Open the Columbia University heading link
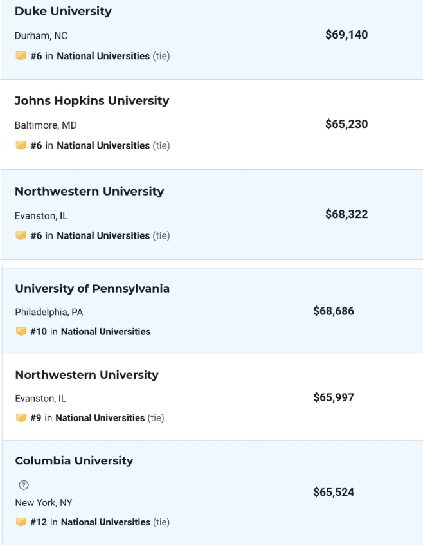 coord(74,461)
